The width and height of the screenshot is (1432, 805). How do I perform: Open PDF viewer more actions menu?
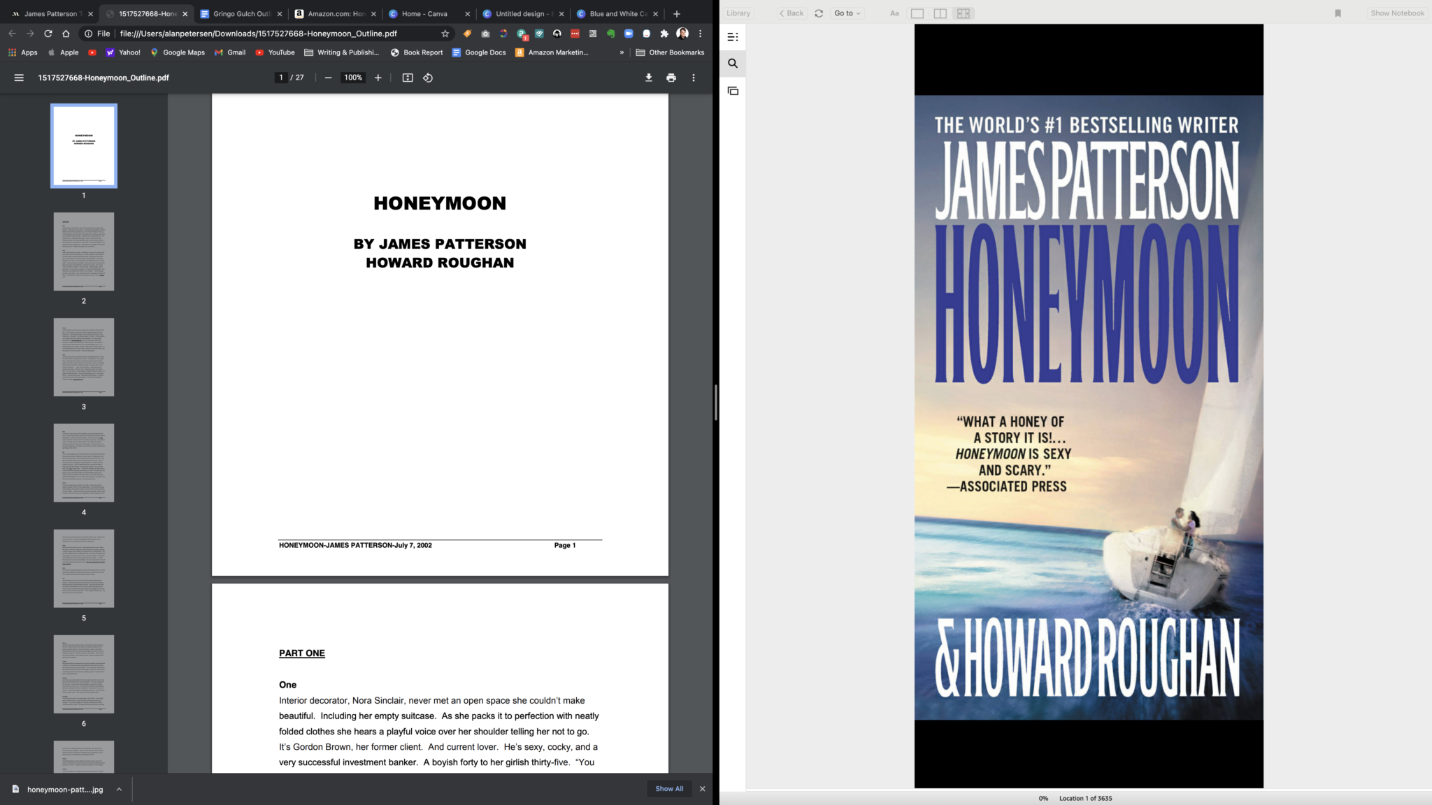694,78
